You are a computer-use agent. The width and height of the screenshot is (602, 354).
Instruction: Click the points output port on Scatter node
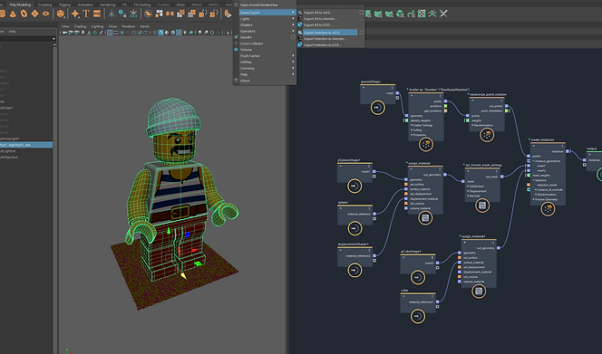(x=445, y=101)
